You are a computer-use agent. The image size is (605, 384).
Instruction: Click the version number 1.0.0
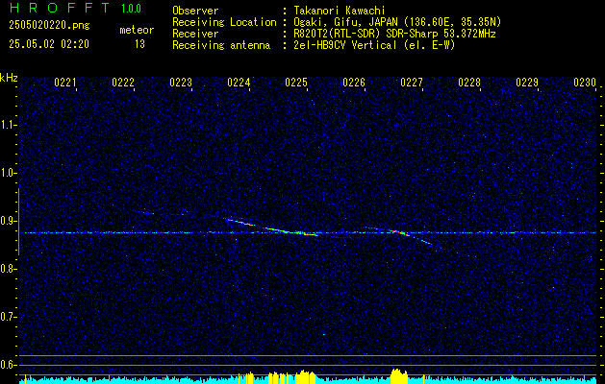point(131,9)
